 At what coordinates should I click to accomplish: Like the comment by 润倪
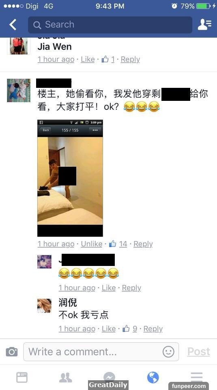click(x=109, y=329)
